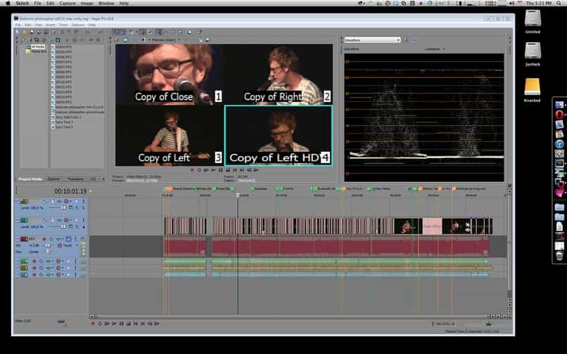Toggle mute icon on the green audio track
Viewport: 567px width, 354px height.
[41, 261]
